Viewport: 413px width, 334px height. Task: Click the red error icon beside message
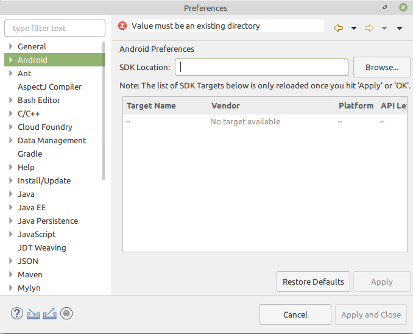122,26
